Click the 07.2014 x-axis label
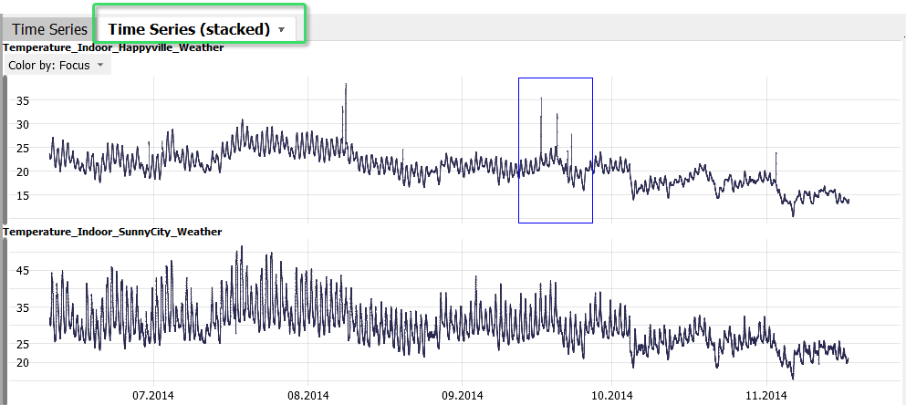Viewport: 906px width, 405px height. [154, 395]
